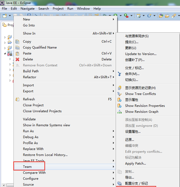The width and height of the screenshot is (180, 187).
Task: Collapse the expanded project tree node
Action: pyautogui.click(x=5, y=53)
